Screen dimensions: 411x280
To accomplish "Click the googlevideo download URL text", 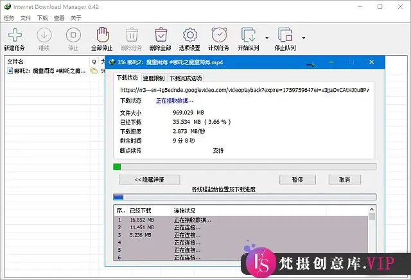I will (x=245, y=90).
